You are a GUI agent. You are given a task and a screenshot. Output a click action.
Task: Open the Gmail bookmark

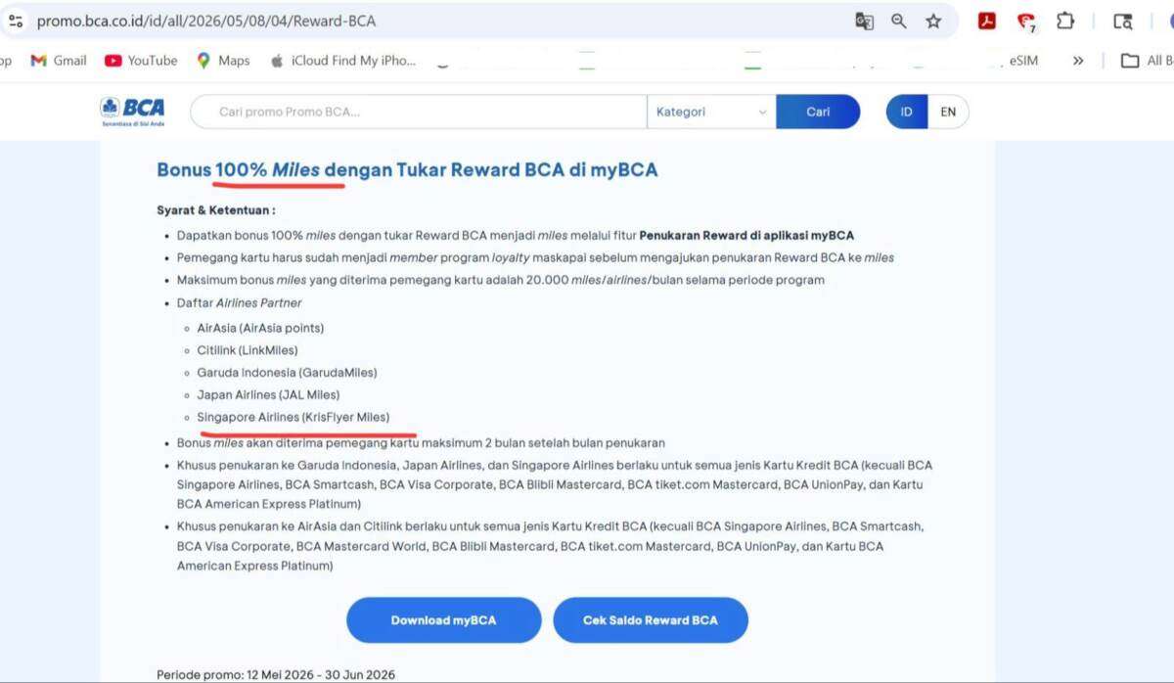tap(59, 61)
